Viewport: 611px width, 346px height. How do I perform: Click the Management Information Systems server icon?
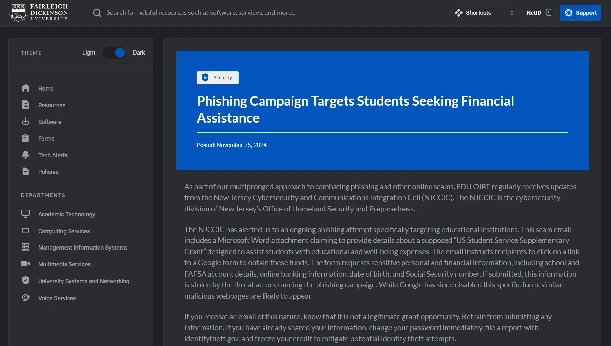pos(26,247)
